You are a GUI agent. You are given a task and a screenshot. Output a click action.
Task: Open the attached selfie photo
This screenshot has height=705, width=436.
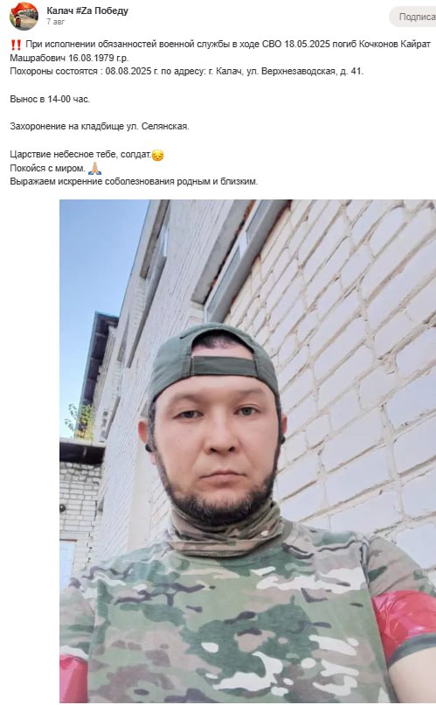(247, 451)
